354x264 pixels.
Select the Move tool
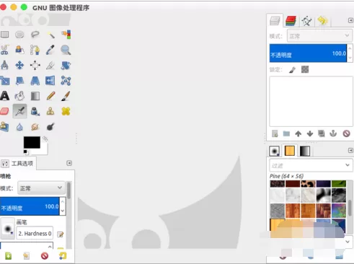coord(19,65)
